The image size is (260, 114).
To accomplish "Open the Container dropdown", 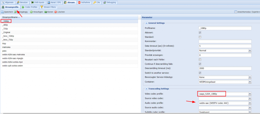I will click(250, 82).
